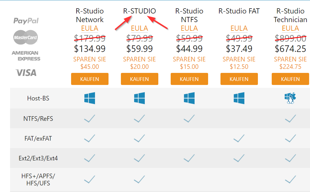Viewport: 310px width, 192px height.
Task: Click the PayPal payment logo
Action: 26,21
